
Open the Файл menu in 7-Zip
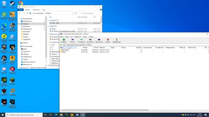62,37
